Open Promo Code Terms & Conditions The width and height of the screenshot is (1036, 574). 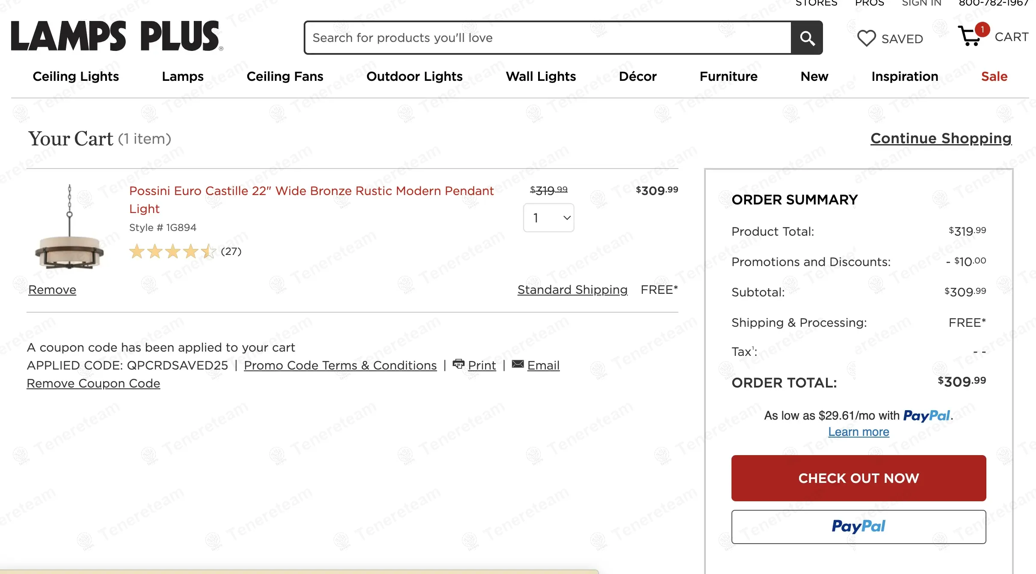(x=340, y=366)
